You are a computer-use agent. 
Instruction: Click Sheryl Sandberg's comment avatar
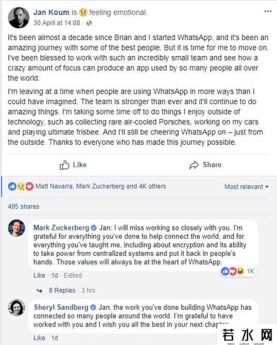tap(17, 307)
